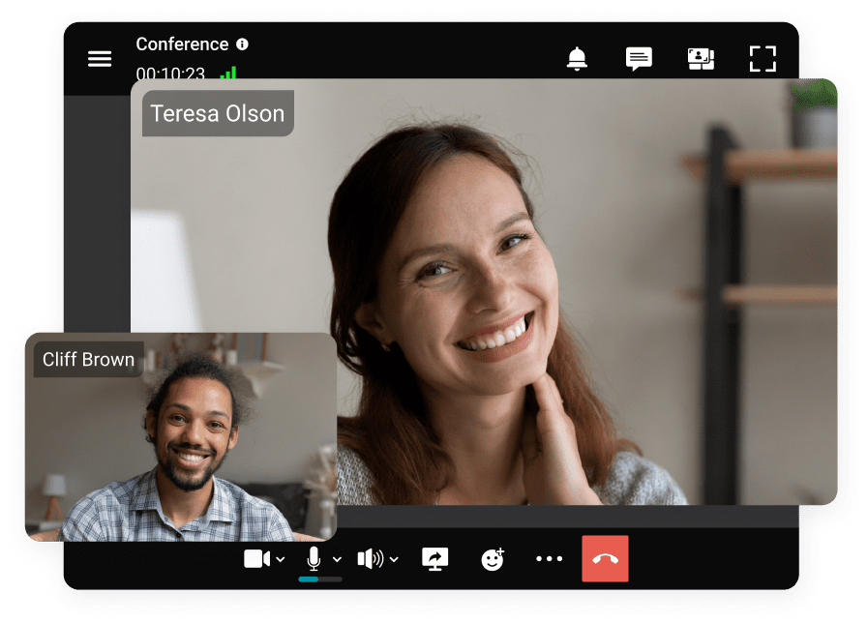
Task: Open the emoji reactions picker
Action: click(x=492, y=558)
